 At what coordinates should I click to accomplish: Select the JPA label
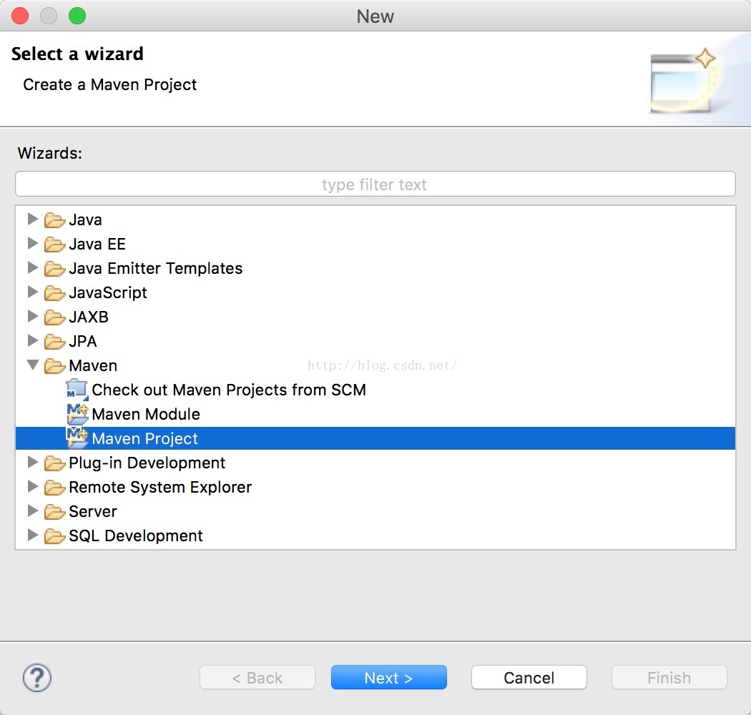[83, 342]
